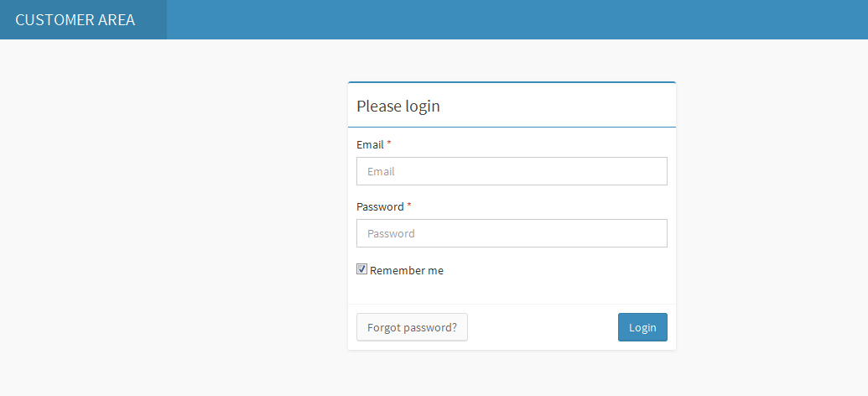Click the empty blue top navigation bar
This screenshot has height=396, width=868.
[x=503, y=20]
